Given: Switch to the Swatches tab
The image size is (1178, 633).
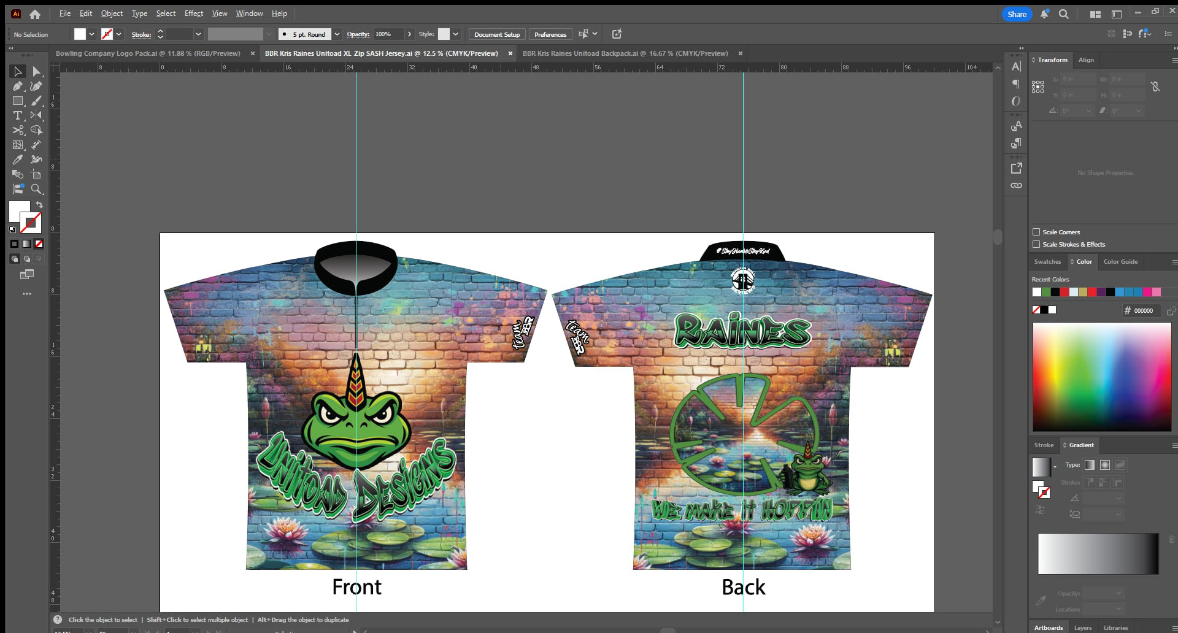Looking at the screenshot, I should [x=1048, y=262].
